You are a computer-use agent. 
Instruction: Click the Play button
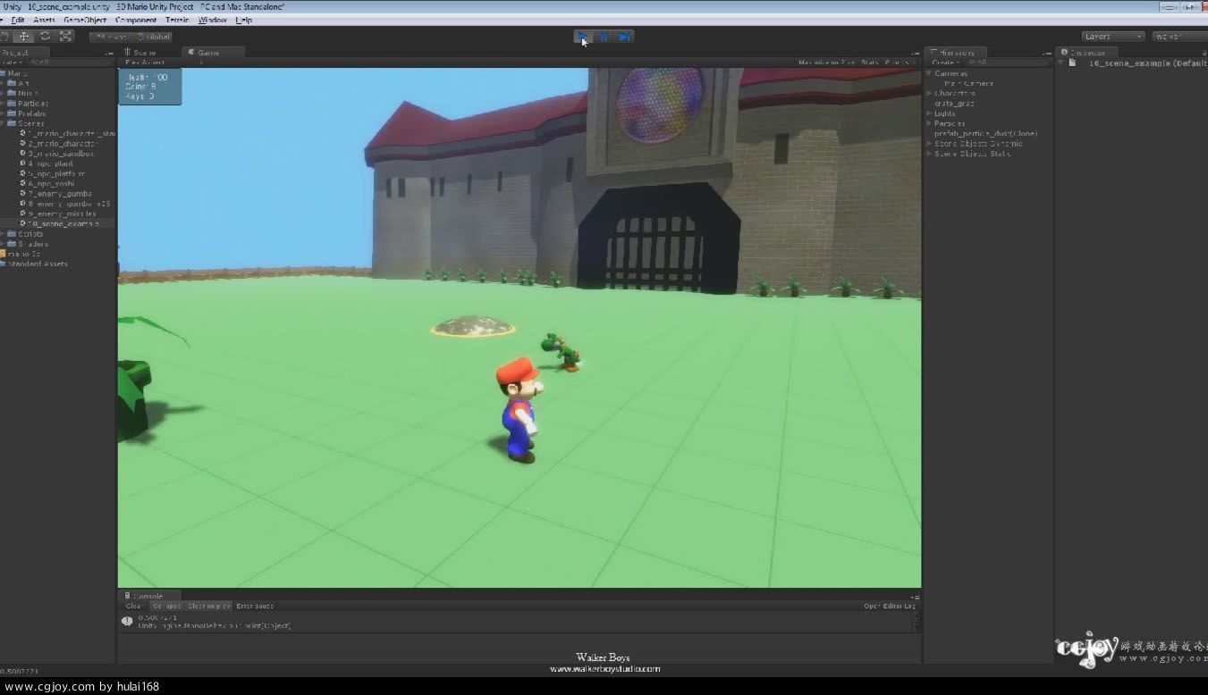coord(582,37)
